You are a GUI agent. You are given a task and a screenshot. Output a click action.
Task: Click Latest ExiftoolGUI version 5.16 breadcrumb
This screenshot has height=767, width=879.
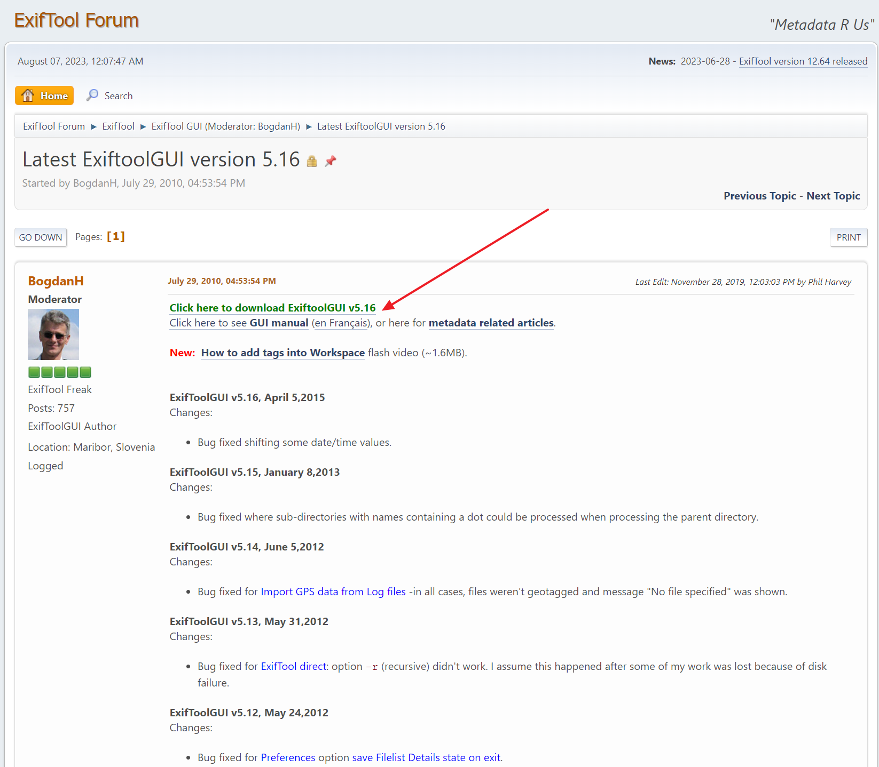(x=381, y=126)
